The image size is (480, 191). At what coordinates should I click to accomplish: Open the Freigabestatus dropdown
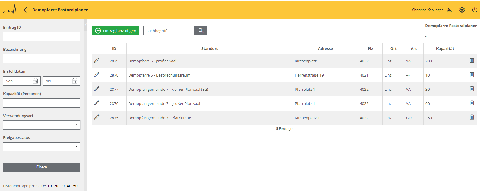[x=41, y=147]
